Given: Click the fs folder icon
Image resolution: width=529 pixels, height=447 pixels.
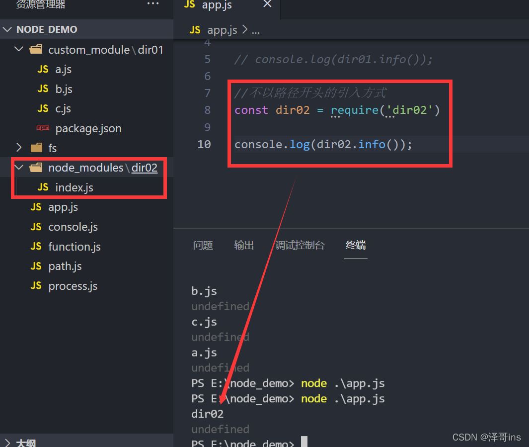Looking at the screenshot, I should click(x=36, y=148).
